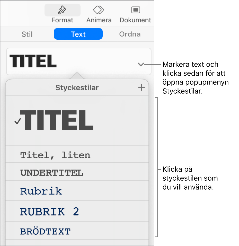Apply the BRÖDTEXT paragraph style
The width and height of the screenshot is (239, 246).
click(45, 232)
